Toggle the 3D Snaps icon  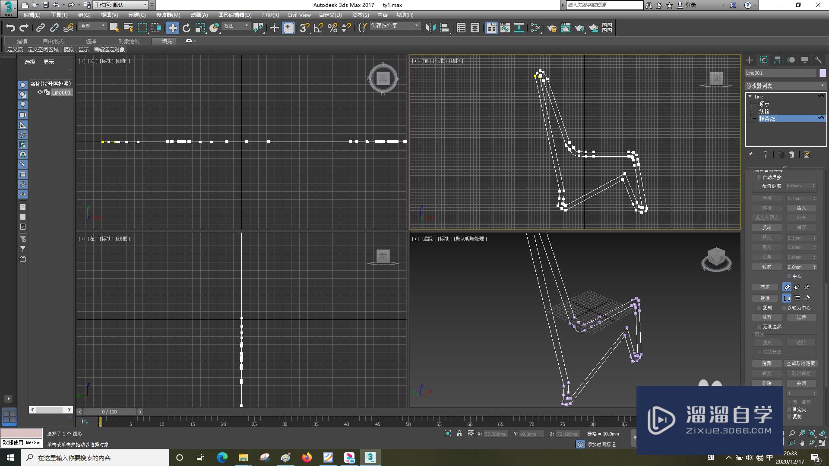(304, 28)
